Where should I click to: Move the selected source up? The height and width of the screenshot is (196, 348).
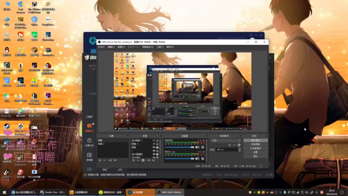(149, 160)
